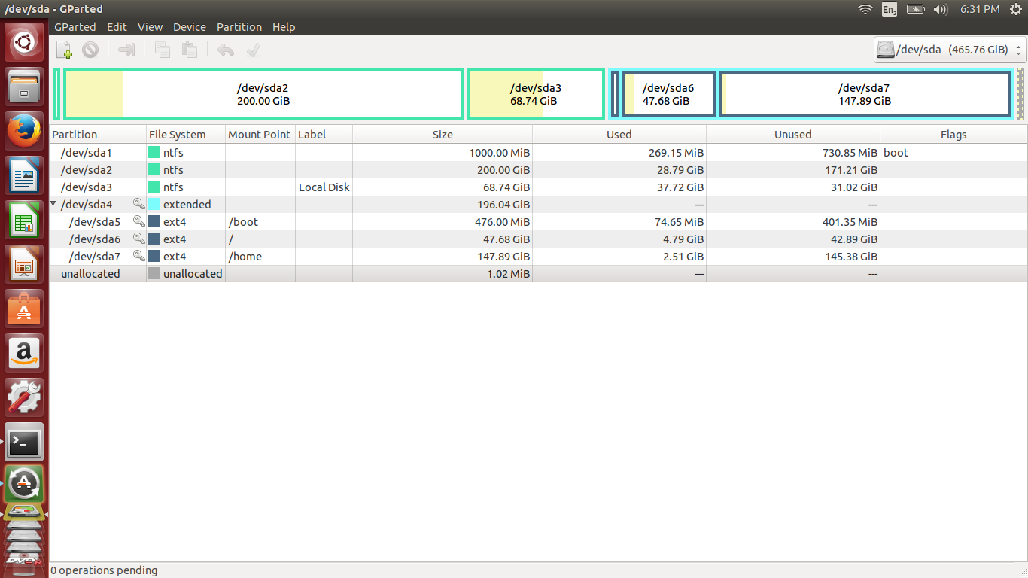Open the Files manager launcher icon

(x=25, y=87)
